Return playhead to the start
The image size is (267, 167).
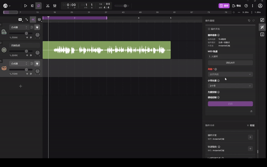(32, 6)
